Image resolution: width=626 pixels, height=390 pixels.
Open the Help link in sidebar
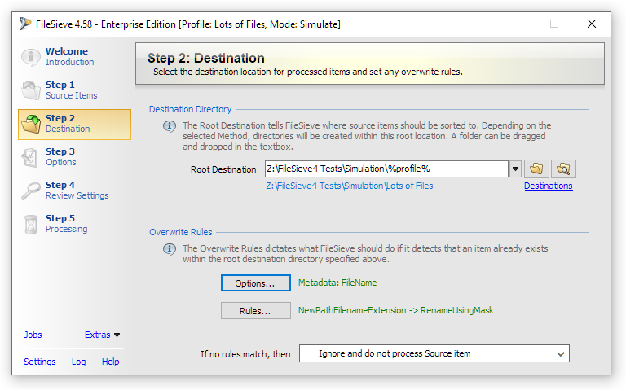tap(110, 362)
